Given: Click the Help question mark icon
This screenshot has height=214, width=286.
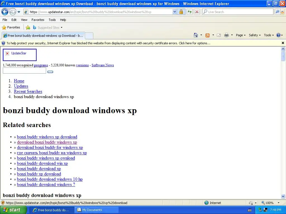Looking at the screenshot, I should tap(278, 35).
